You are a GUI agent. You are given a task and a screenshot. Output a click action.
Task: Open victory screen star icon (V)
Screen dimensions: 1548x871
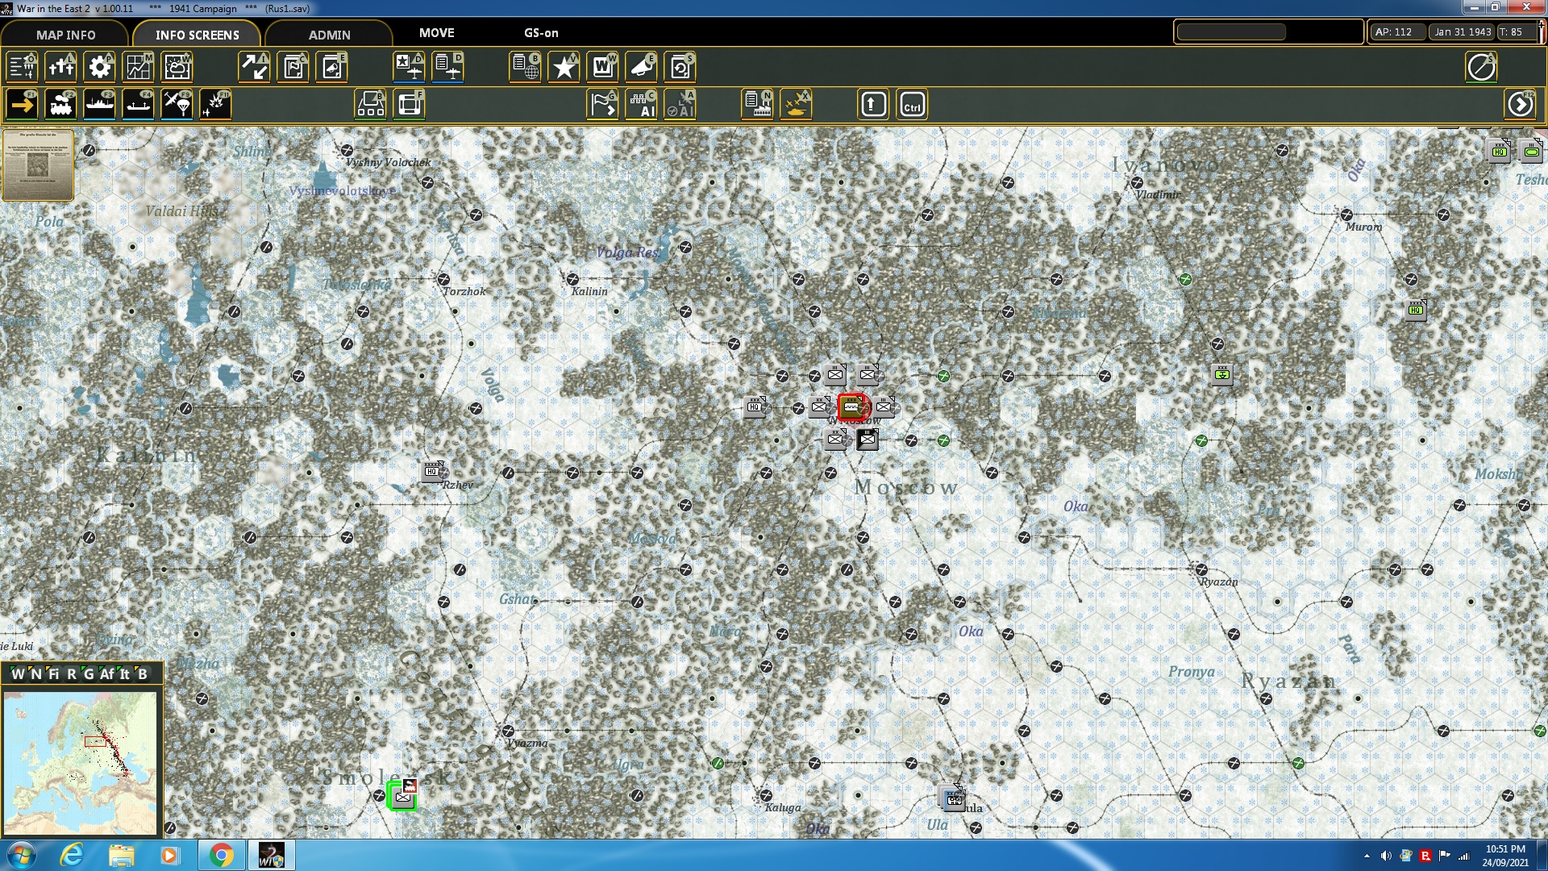564,67
